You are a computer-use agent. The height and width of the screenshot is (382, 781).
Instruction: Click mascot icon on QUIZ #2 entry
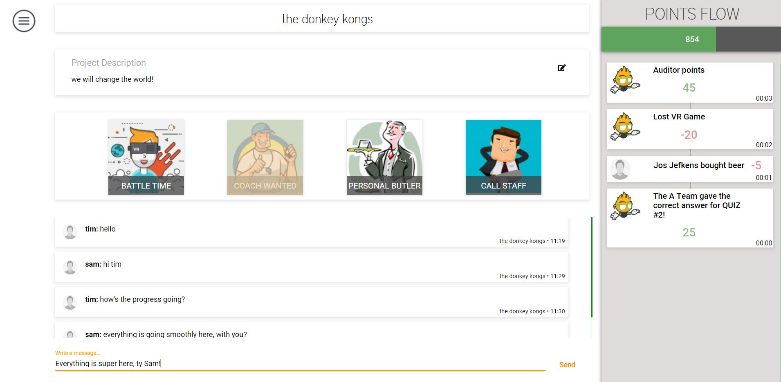(624, 206)
